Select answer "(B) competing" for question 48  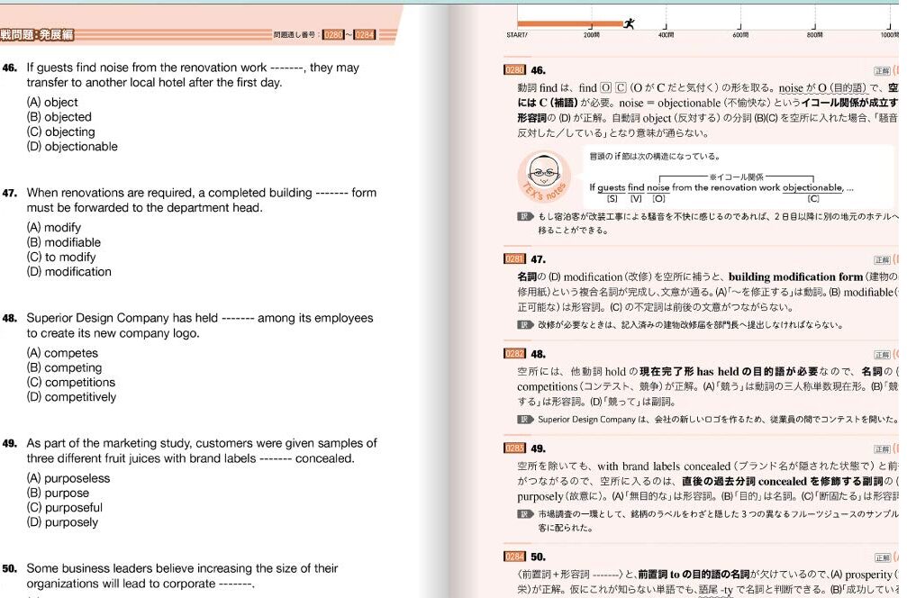pos(64,367)
